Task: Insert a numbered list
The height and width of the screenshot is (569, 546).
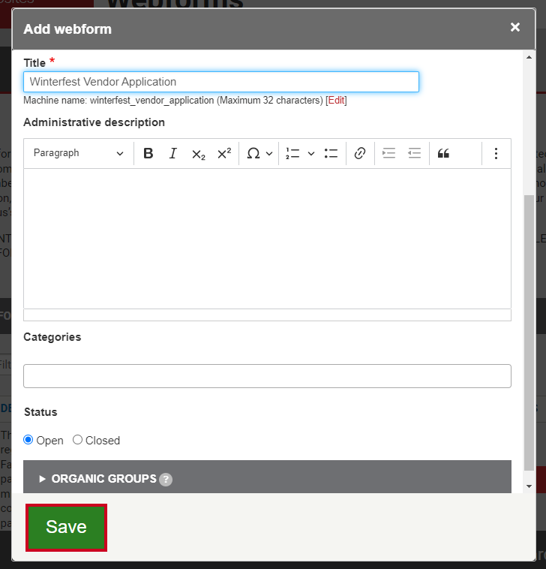Action: [x=292, y=153]
